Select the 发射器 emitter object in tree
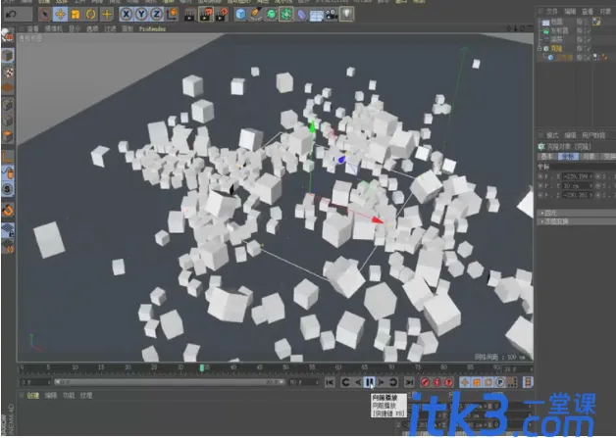The width and height of the screenshot is (616, 438). click(559, 30)
